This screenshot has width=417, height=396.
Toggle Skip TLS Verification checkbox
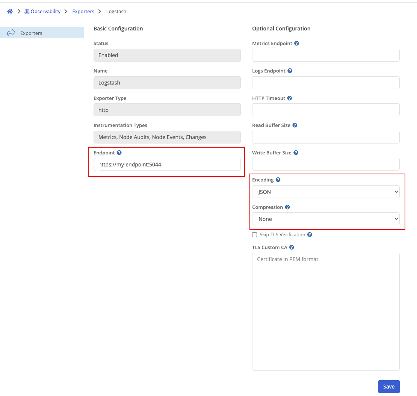click(x=254, y=234)
